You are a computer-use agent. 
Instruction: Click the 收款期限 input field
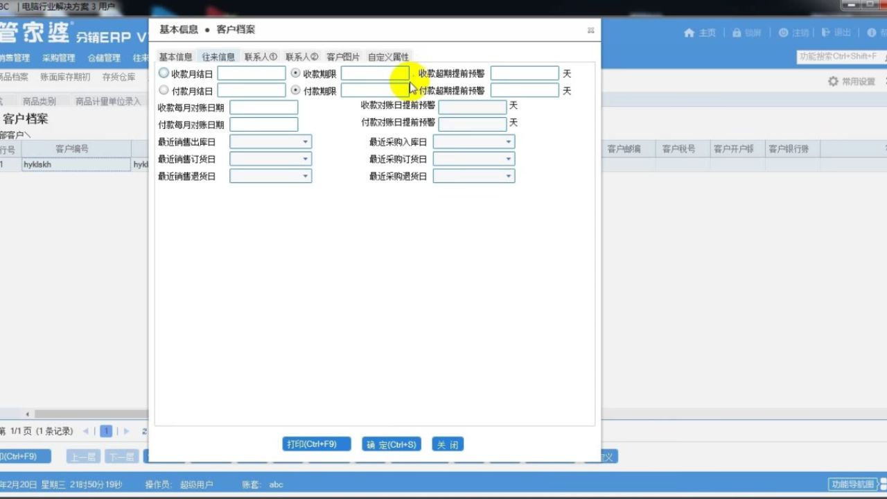point(375,73)
